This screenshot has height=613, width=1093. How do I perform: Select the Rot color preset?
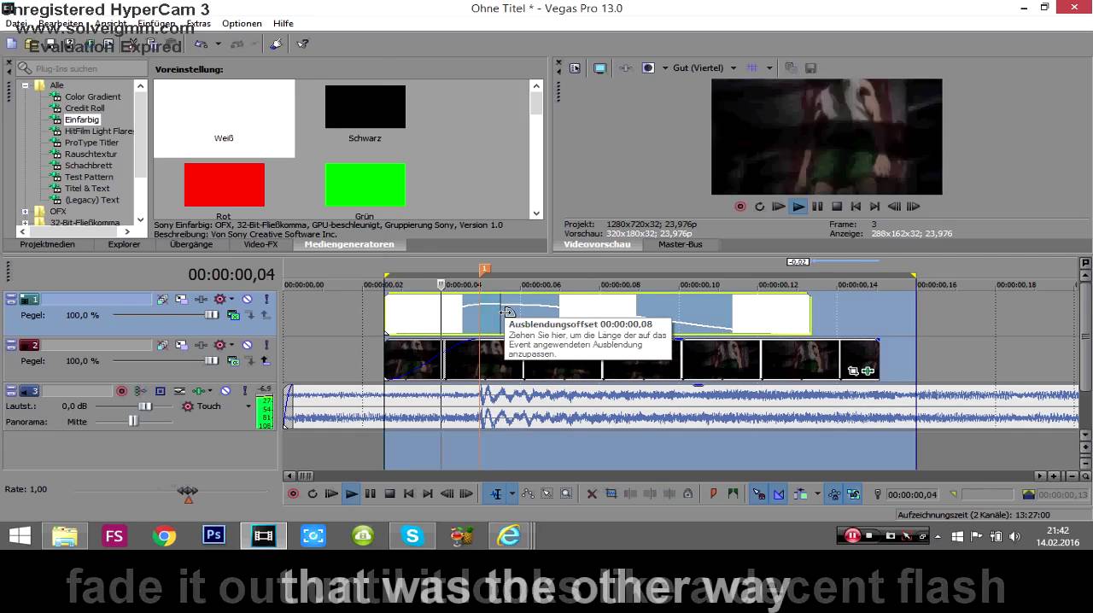[224, 186]
